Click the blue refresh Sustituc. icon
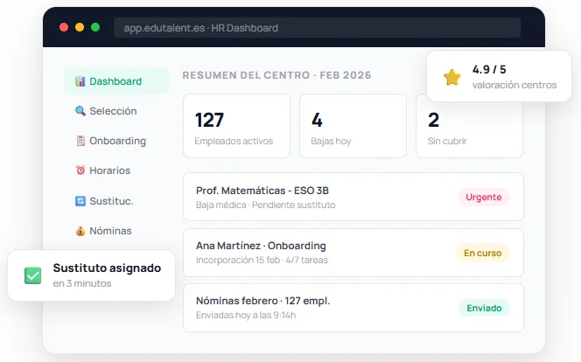 pos(80,201)
